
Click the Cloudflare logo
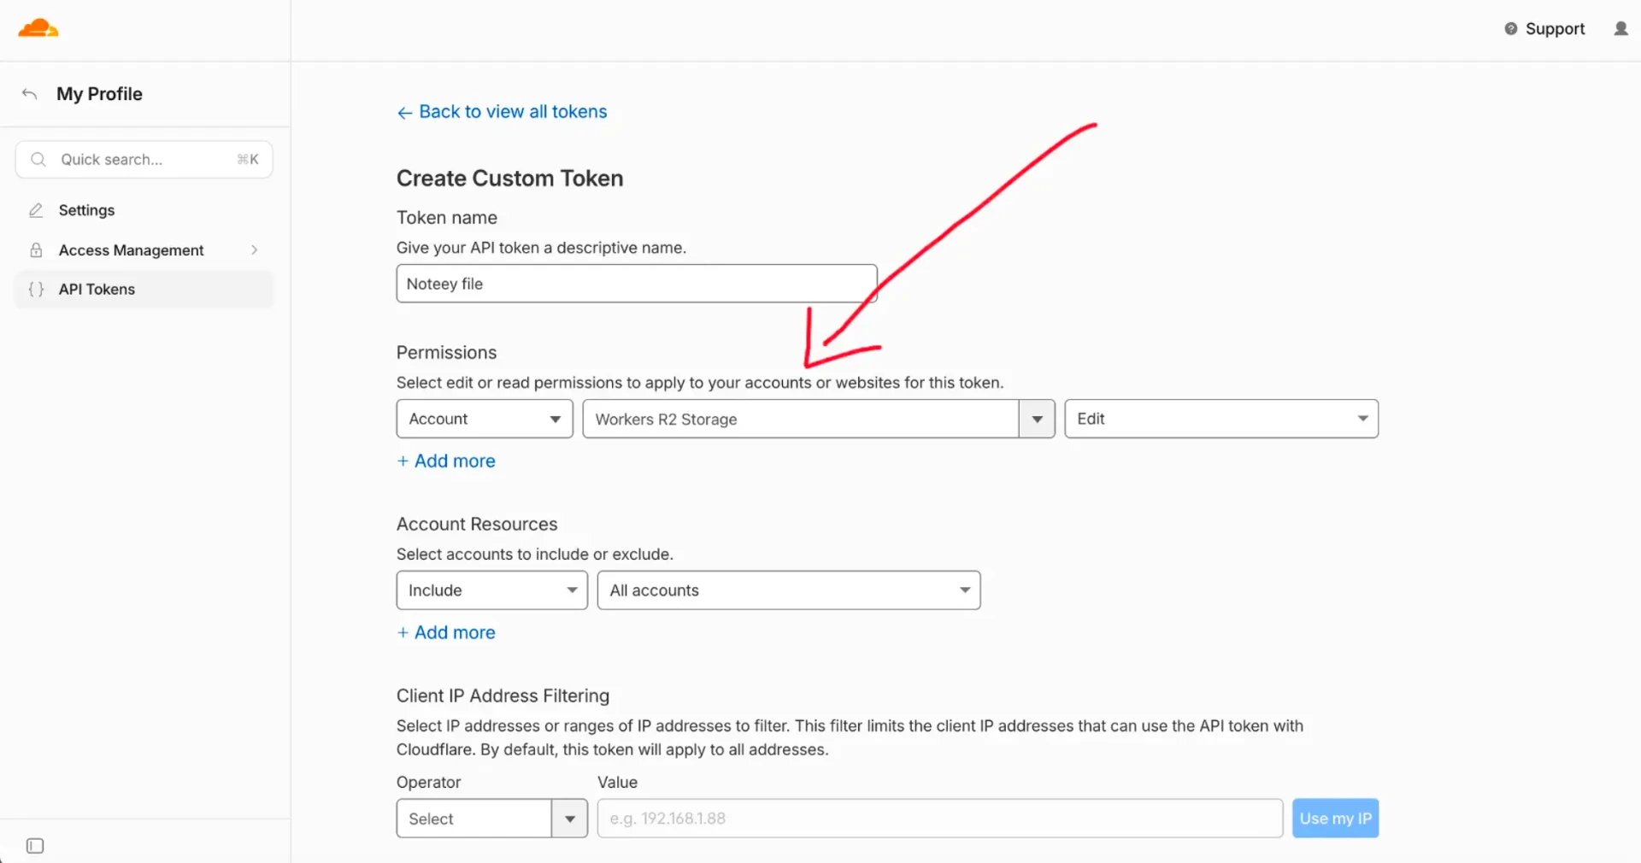pyautogui.click(x=38, y=28)
